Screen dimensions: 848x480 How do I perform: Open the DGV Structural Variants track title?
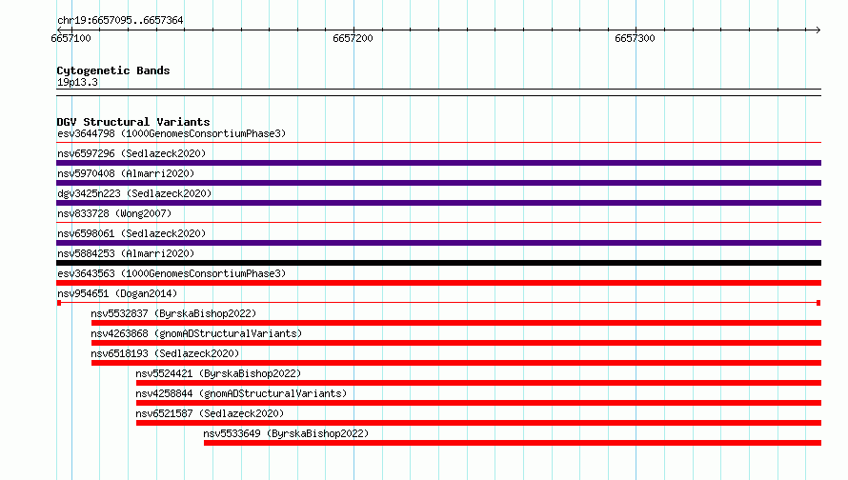pyautogui.click(x=133, y=122)
